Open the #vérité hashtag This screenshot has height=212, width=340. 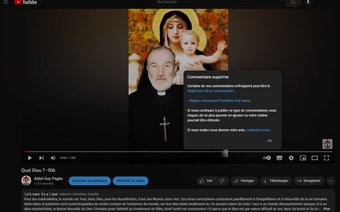(x=93, y=194)
